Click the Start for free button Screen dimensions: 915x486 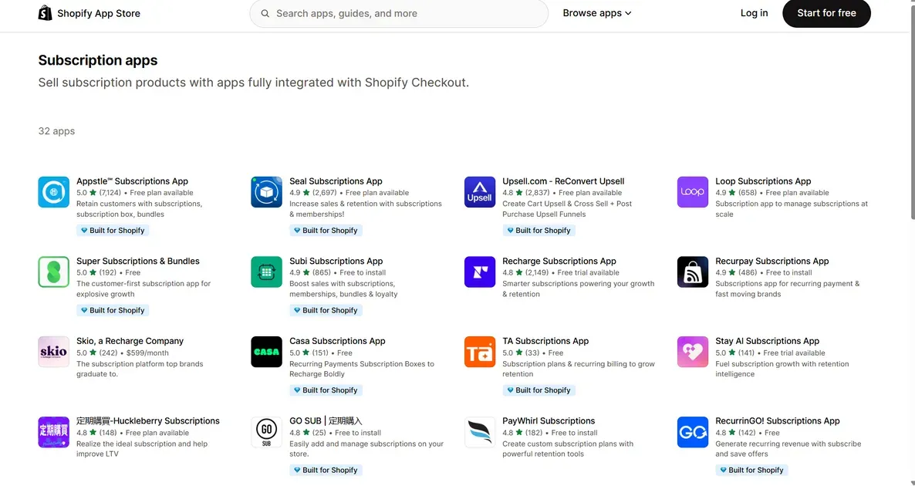click(x=826, y=13)
